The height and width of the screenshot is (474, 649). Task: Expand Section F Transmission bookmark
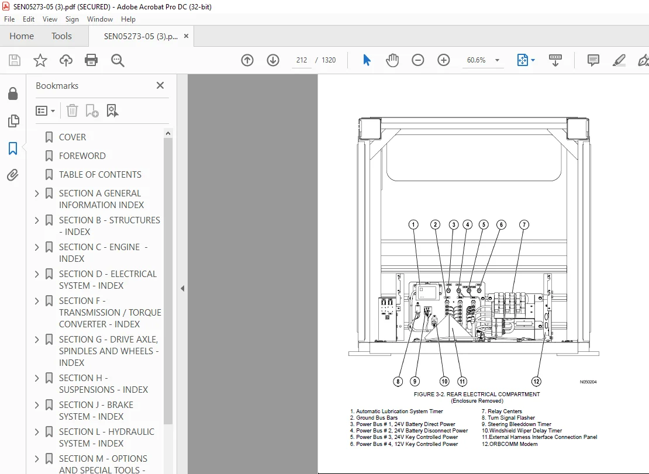pyautogui.click(x=37, y=300)
